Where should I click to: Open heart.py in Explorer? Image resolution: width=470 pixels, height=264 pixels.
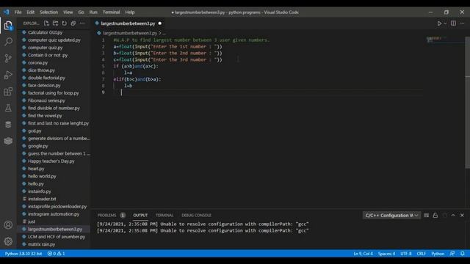pos(36,169)
